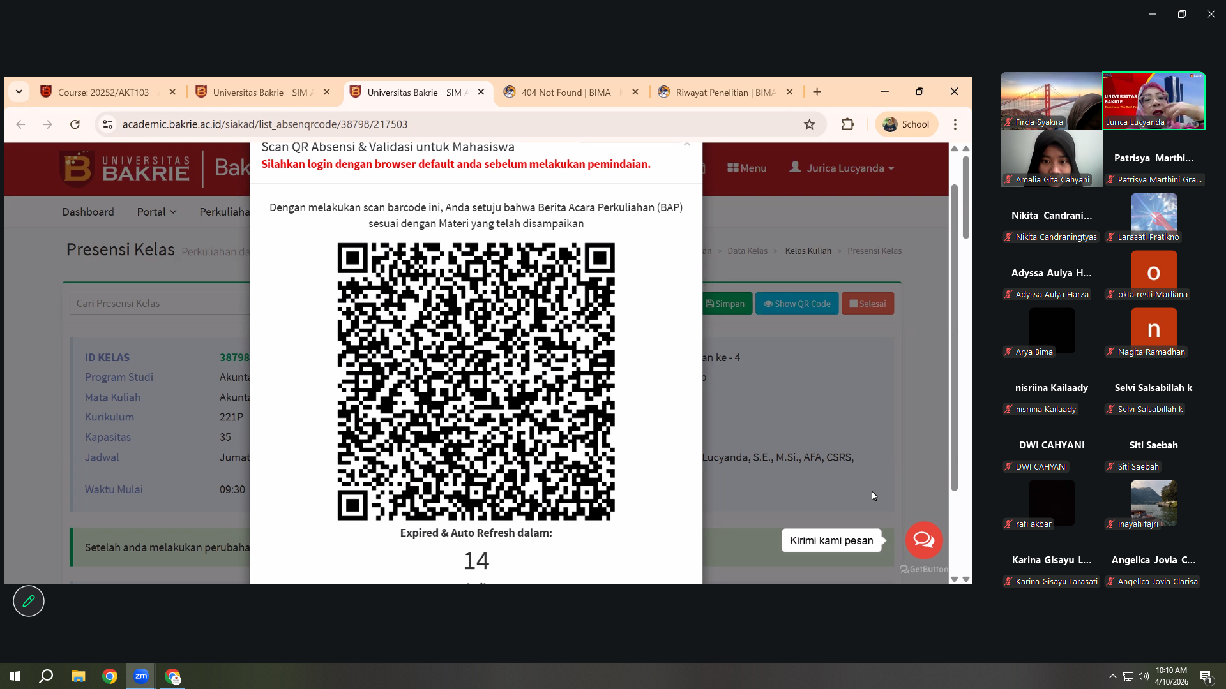Select Siti Saebah participant tile

tap(1154, 445)
